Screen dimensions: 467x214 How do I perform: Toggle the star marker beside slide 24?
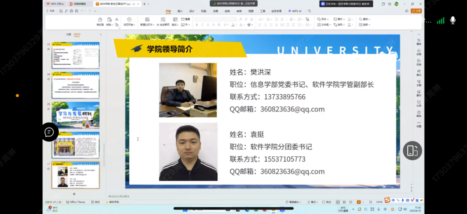(x=49, y=79)
